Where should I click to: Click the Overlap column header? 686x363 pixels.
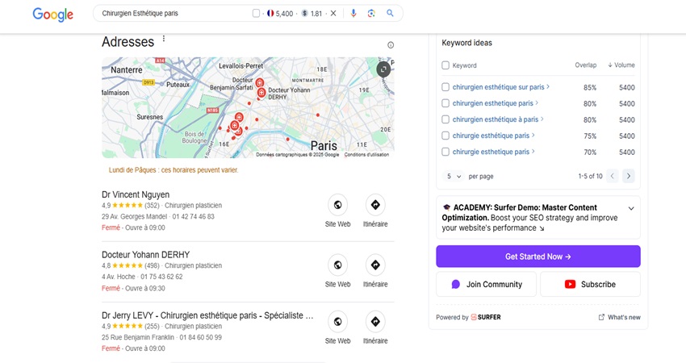[585, 65]
